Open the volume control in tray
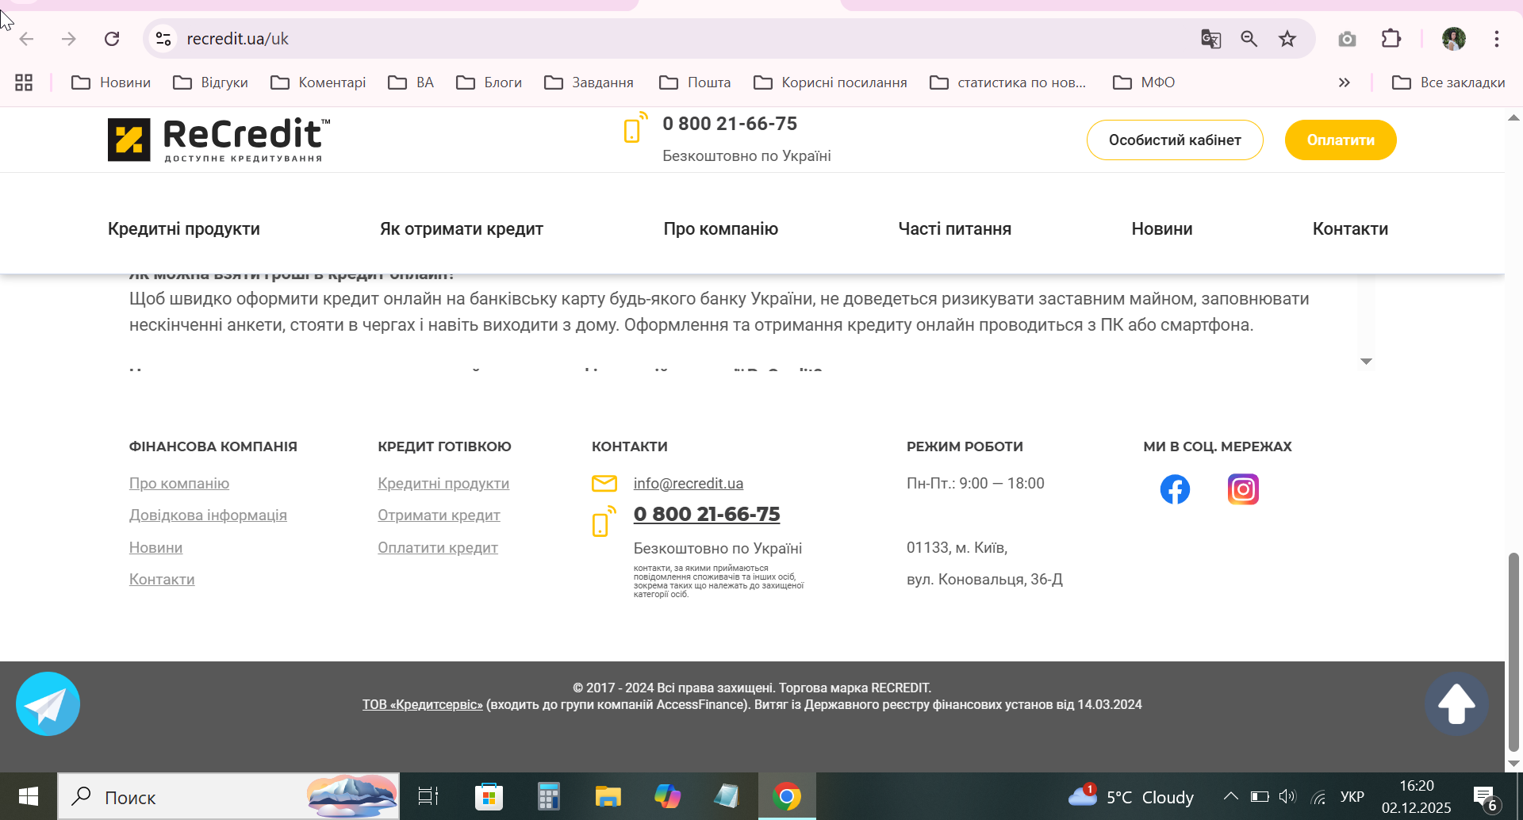Screen dimensions: 1523x820 coord(1287,796)
